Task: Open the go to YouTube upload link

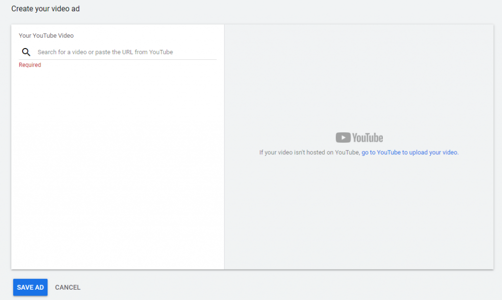Action: tap(410, 152)
